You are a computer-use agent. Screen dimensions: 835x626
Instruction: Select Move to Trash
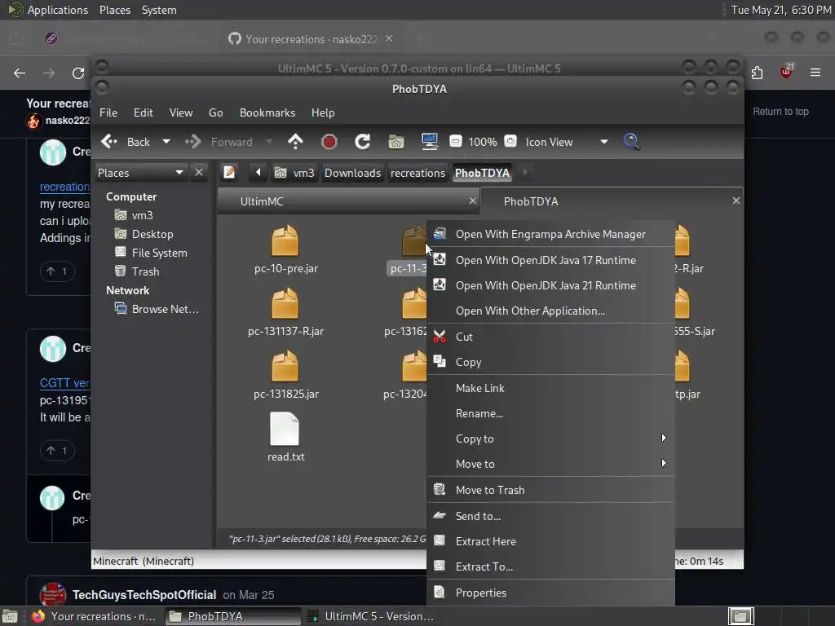tap(550, 490)
